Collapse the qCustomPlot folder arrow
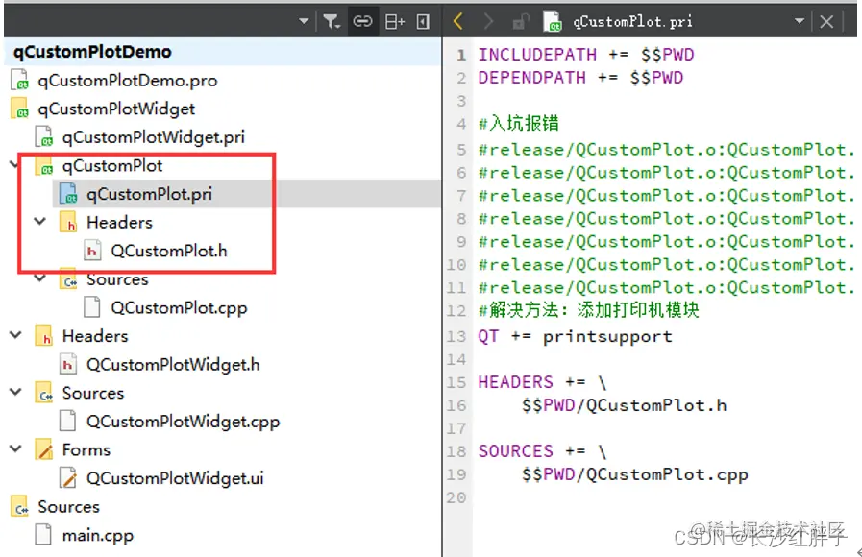 tap(13, 164)
